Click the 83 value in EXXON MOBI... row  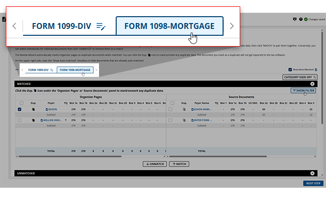click(263, 109)
